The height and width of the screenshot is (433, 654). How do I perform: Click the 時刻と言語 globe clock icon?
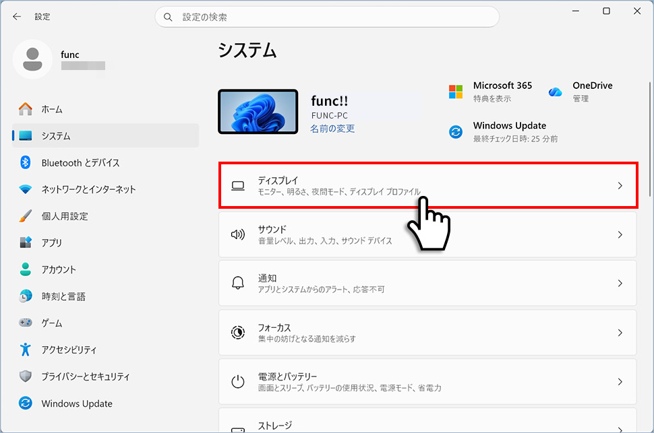click(26, 296)
